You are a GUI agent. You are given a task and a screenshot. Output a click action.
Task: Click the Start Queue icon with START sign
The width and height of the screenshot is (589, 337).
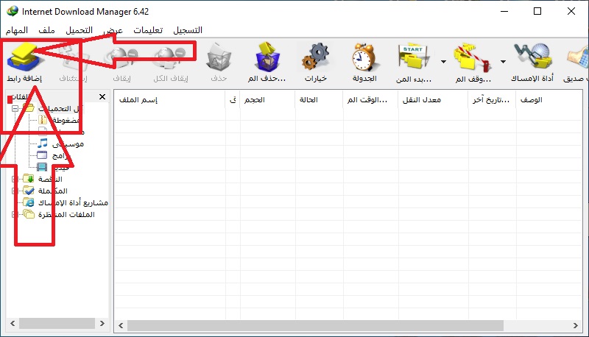(414, 57)
